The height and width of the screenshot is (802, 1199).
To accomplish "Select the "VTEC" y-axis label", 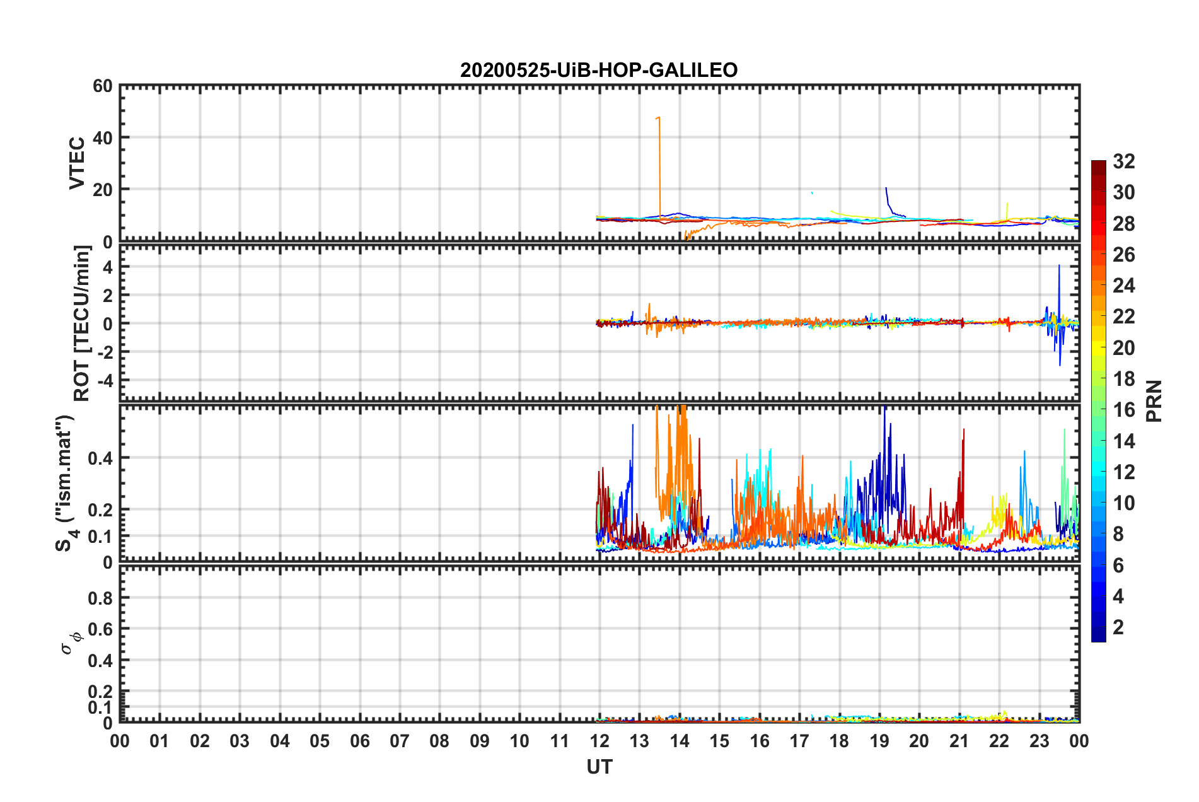I will [x=77, y=163].
